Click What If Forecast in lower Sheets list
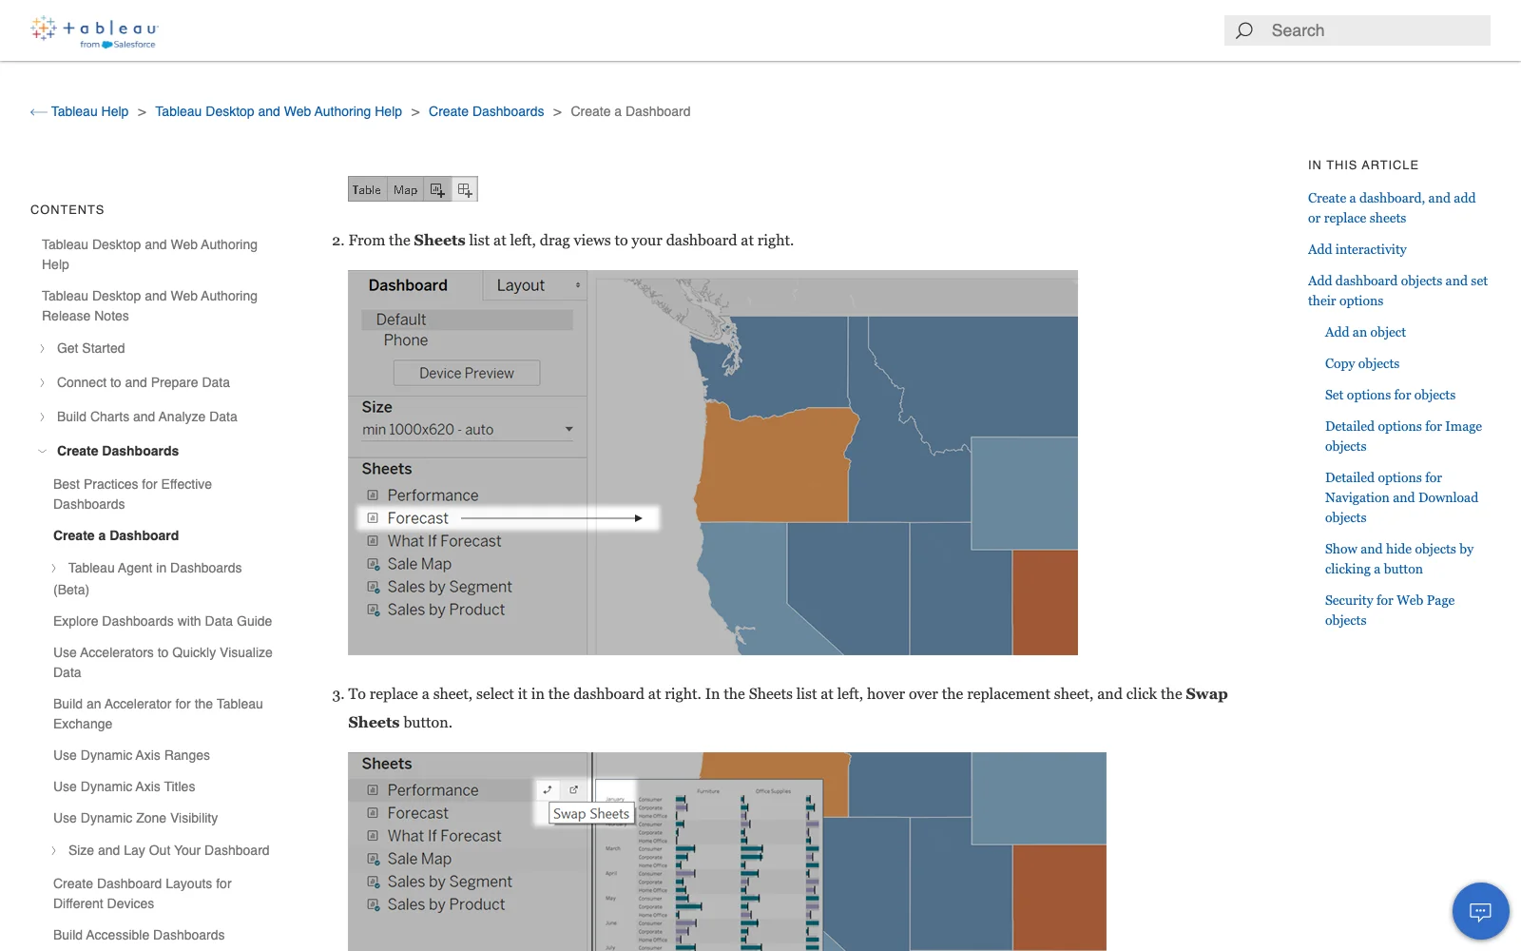Viewport: 1521px width, 951px height. pyautogui.click(x=444, y=836)
